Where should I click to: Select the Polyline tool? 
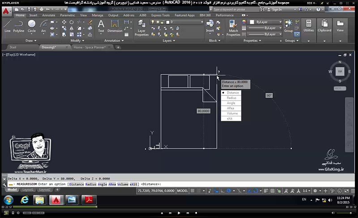(18, 26)
